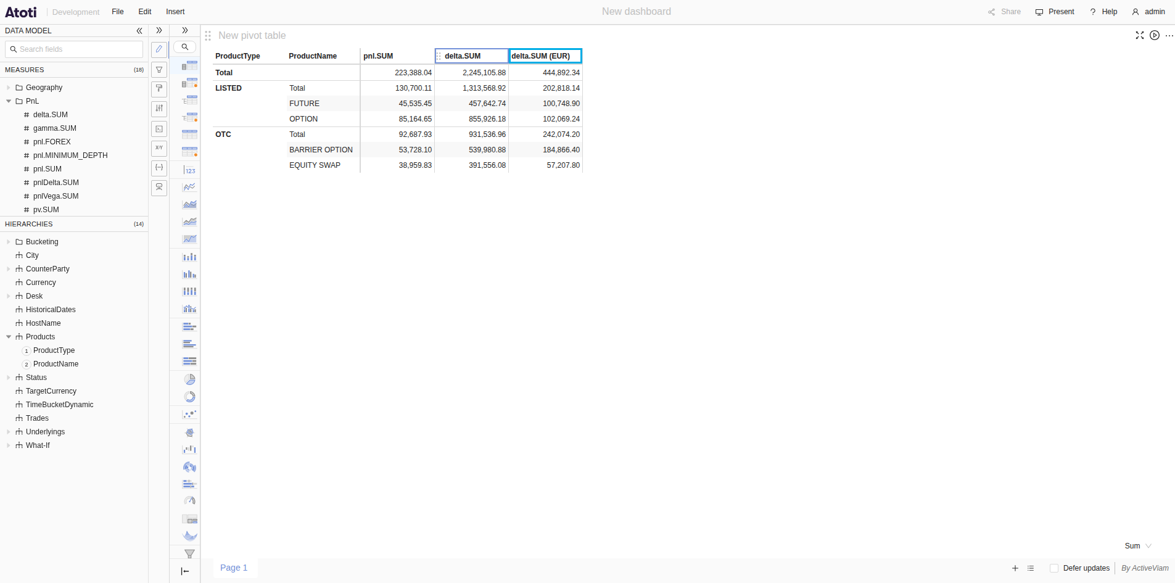Open the admin user menu
This screenshot has width=1175, height=583.
[x=1148, y=12]
